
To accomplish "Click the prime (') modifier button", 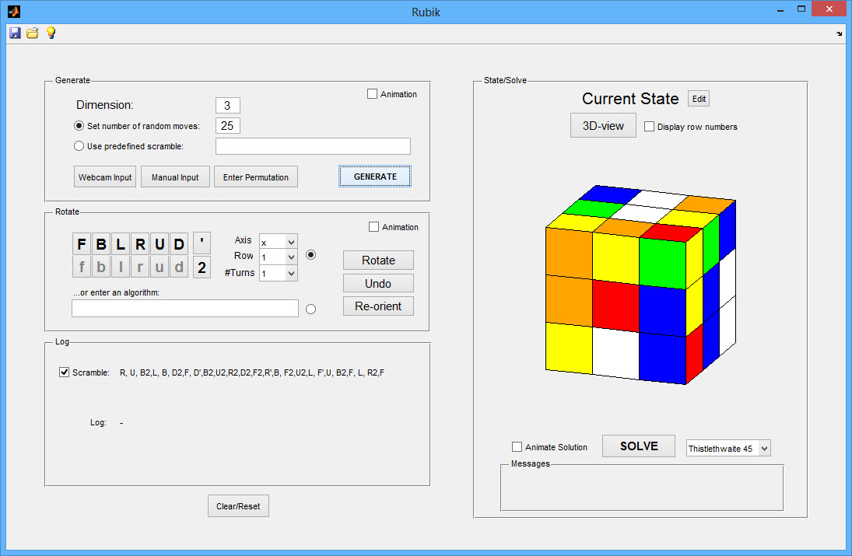I will (202, 244).
